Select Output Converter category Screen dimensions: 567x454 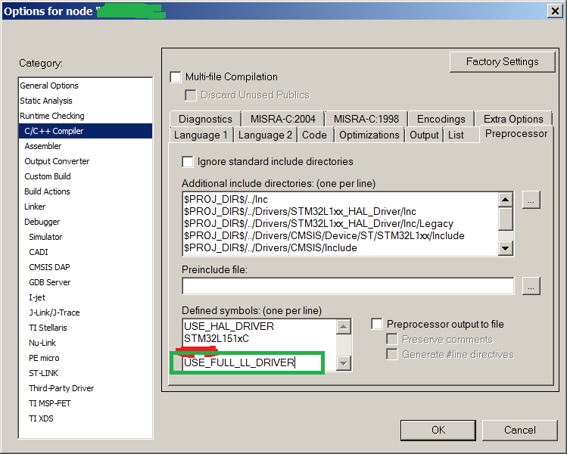click(57, 161)
